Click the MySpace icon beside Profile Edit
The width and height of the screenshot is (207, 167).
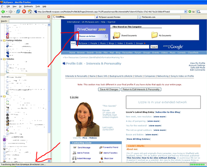click(64, 63)
